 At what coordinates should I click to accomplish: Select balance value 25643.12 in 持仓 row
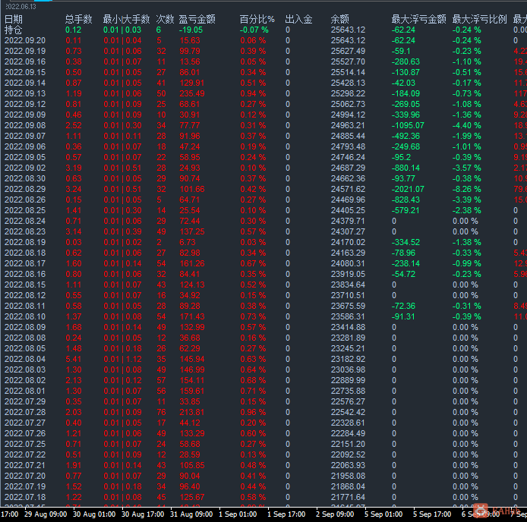coord(348,30)
